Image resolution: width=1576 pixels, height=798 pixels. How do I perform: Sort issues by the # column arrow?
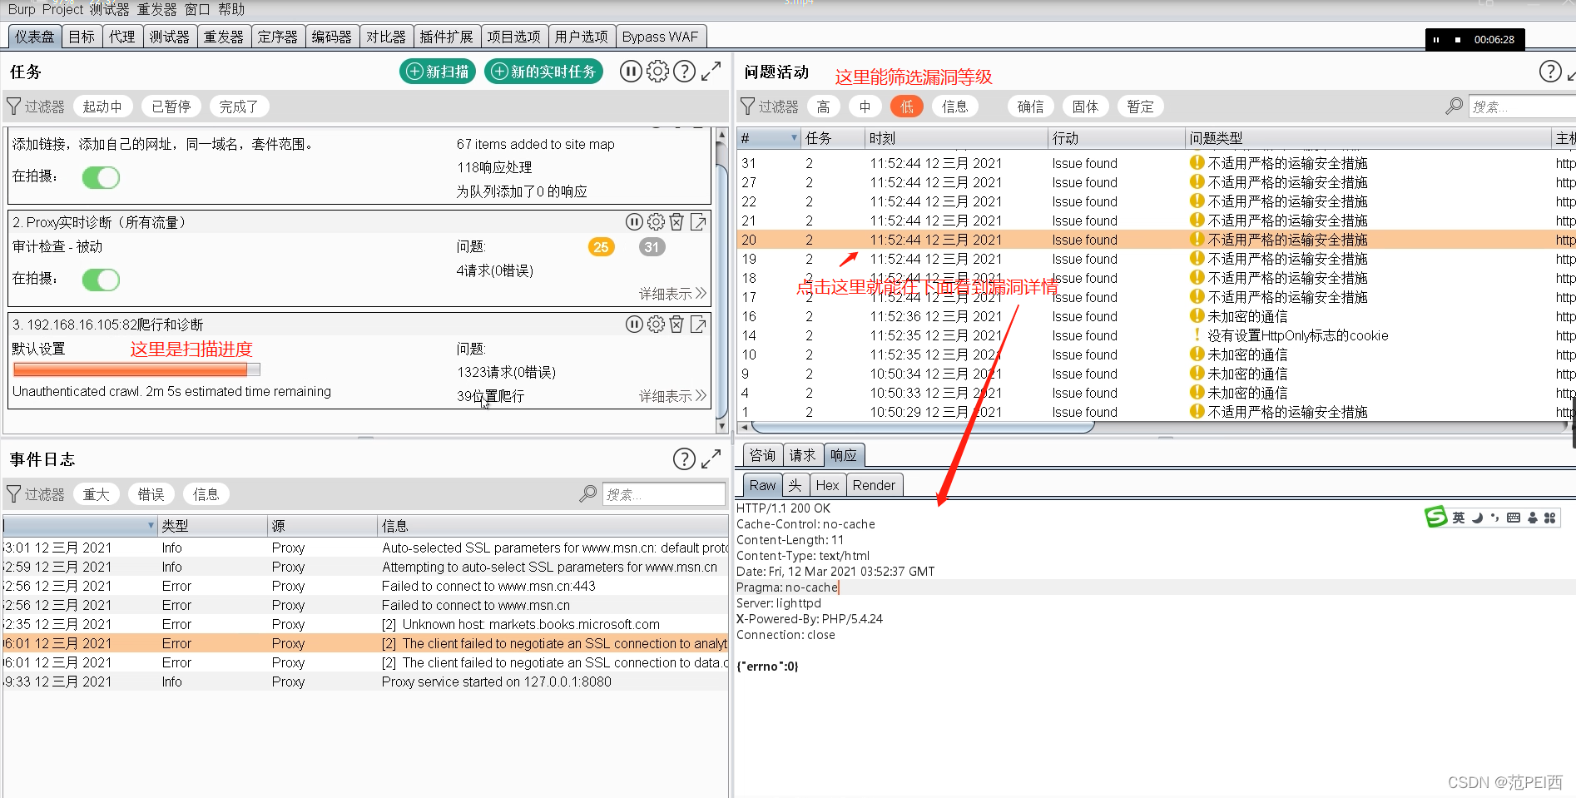pyautogui.click(x=794, y=138)
